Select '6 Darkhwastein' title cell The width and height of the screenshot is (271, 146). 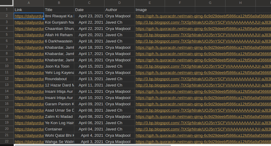59,41
